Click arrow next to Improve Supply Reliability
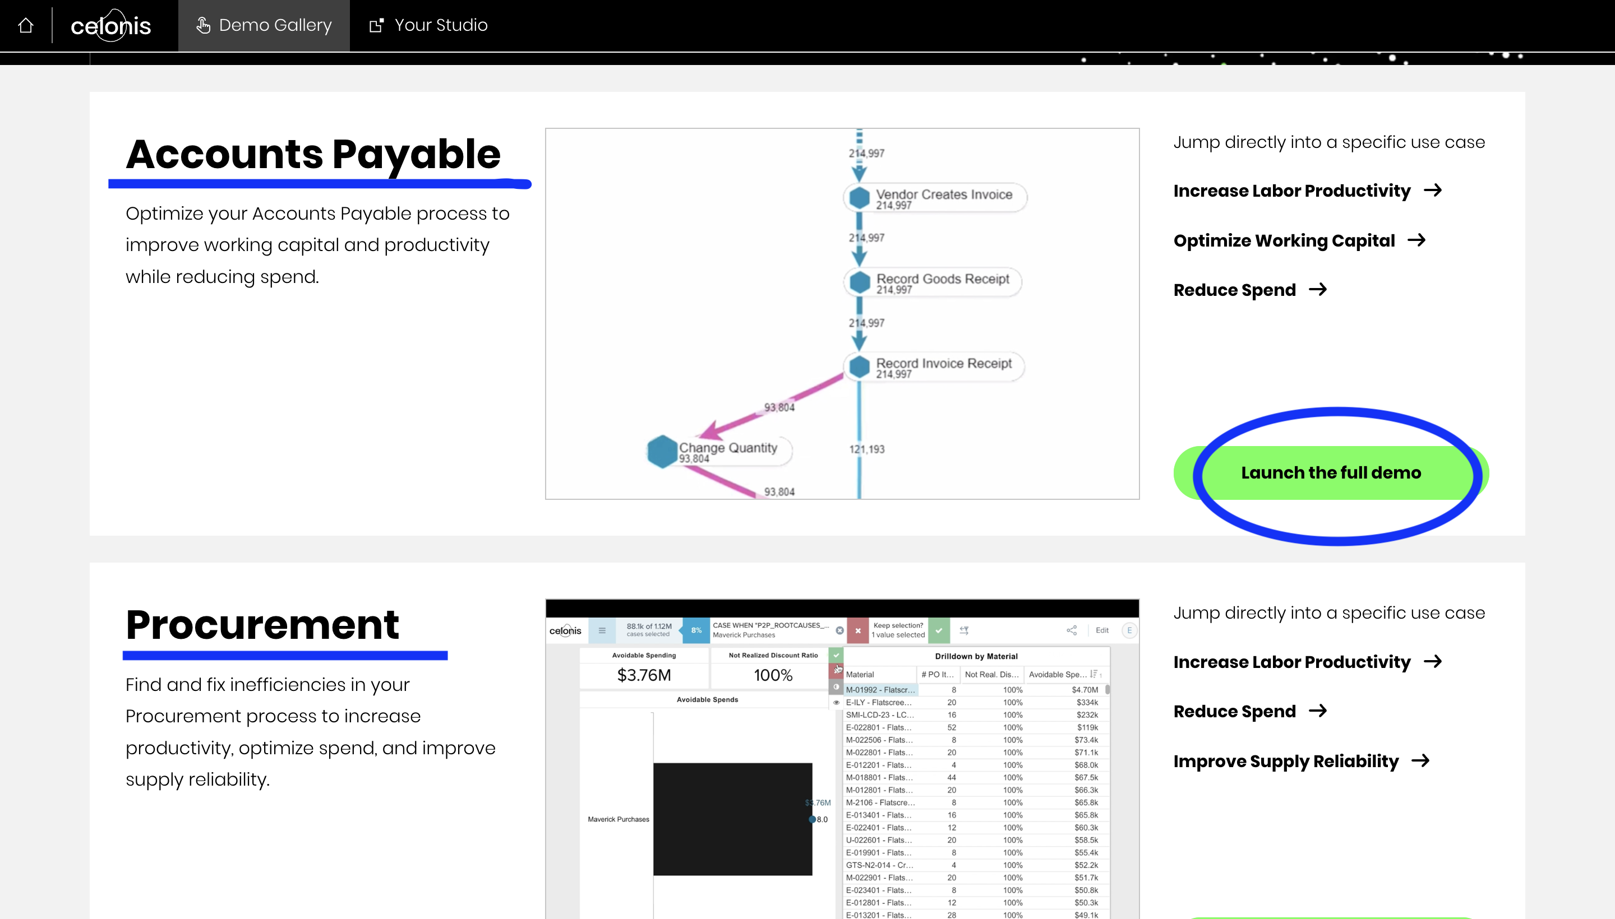Screen dimensions: 1615x919 pyautogui.click(x=1420, y=760)
